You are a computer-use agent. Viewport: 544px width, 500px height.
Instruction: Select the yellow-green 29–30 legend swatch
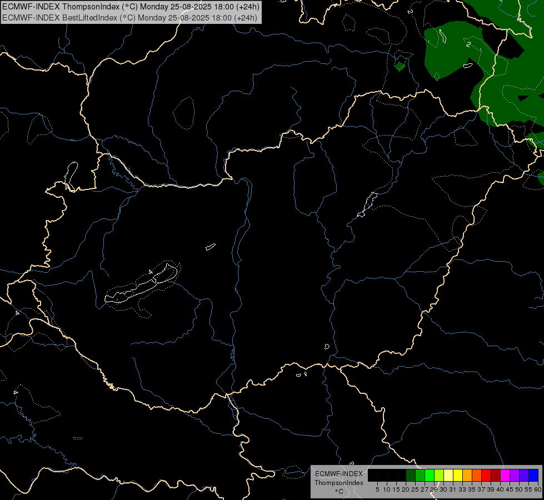click(439, 476)
